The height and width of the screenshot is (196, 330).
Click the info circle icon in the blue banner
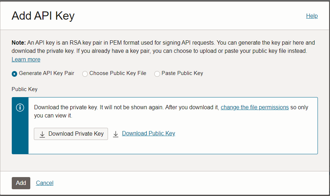(20, 107)
